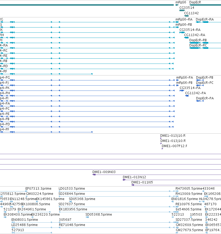Image resolution: width=221 pixels, height=234 pixels.
Task: Open CDS feature mRpS6-PA
Action: click(185, 78)
